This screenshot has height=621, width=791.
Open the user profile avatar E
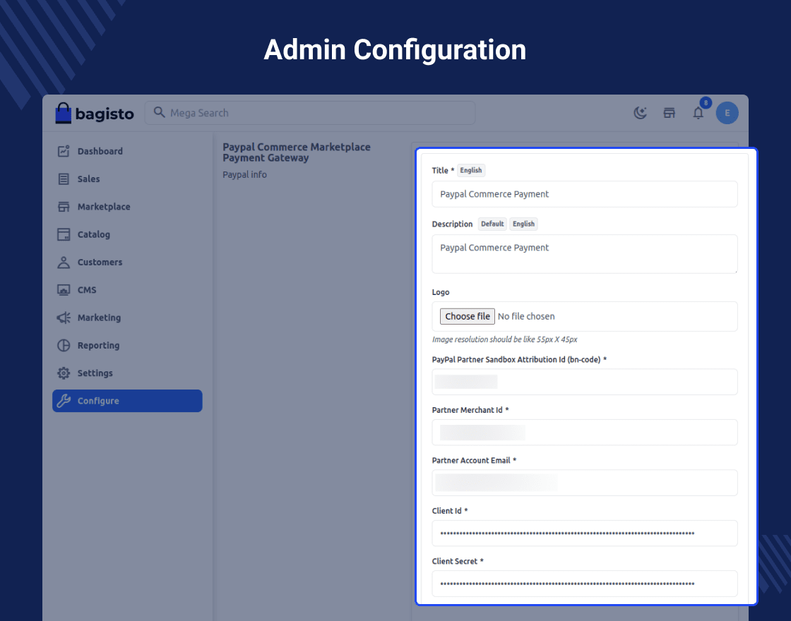(727, 113)
